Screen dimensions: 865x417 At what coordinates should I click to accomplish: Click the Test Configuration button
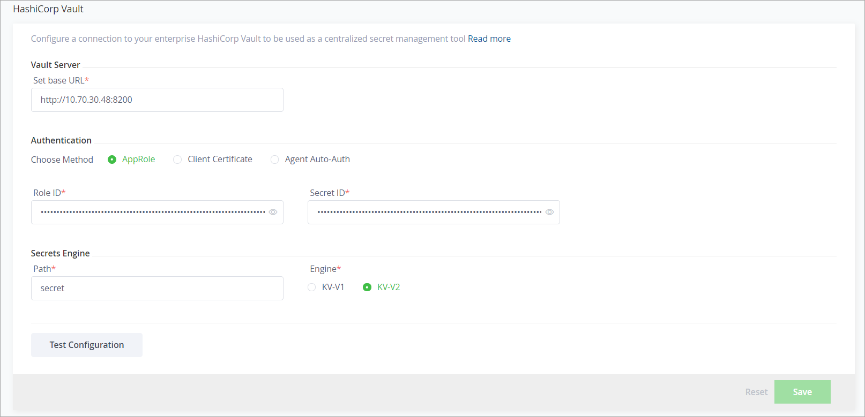pyautogui.click(x=87, y=345)
